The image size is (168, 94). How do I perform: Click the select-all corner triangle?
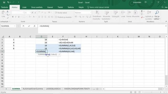coord(3,37)
